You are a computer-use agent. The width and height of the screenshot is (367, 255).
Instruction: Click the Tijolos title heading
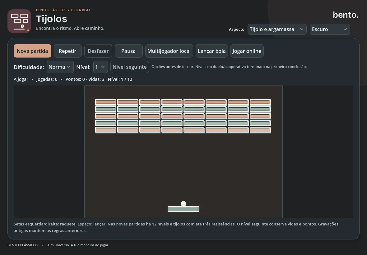[52, 19]
